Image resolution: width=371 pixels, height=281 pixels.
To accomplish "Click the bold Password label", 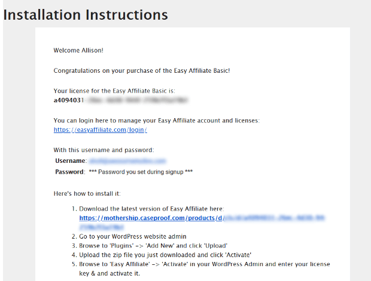I will pos(69,172).
